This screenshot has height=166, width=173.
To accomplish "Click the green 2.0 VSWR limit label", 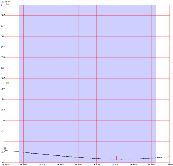I will [x=7, y=83].
